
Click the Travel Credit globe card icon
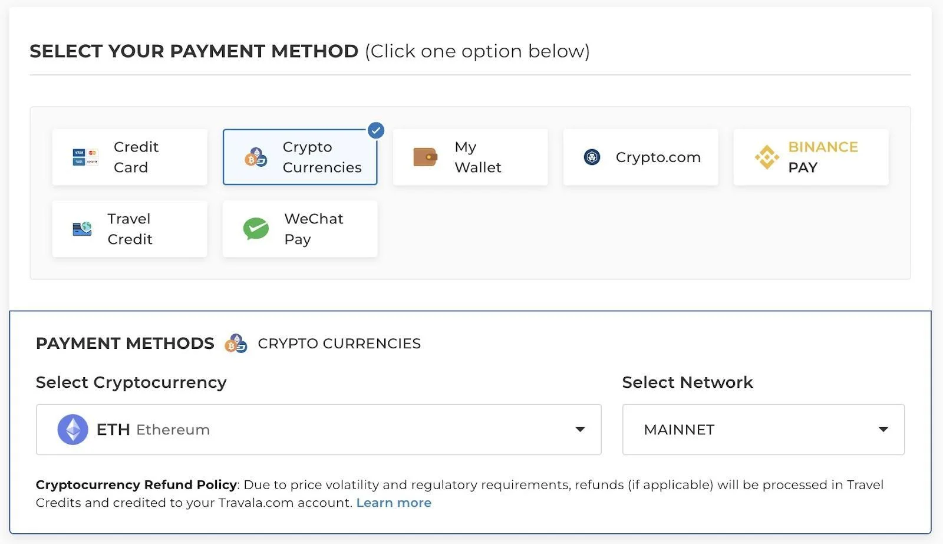[x=82, y=229]
